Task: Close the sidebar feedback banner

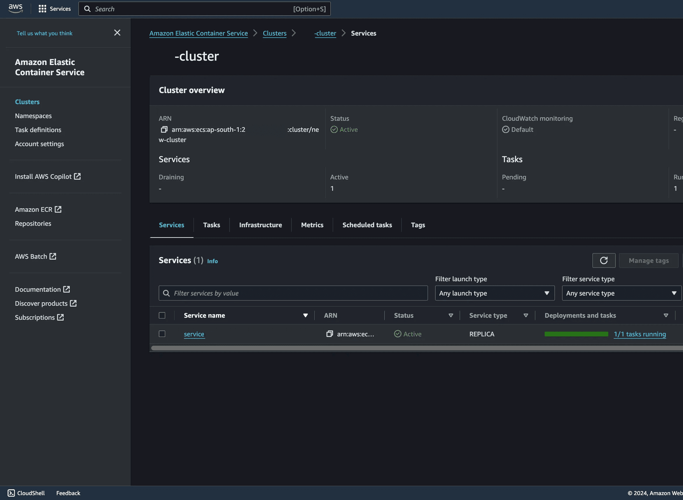Action: click(x=117, y=33)
